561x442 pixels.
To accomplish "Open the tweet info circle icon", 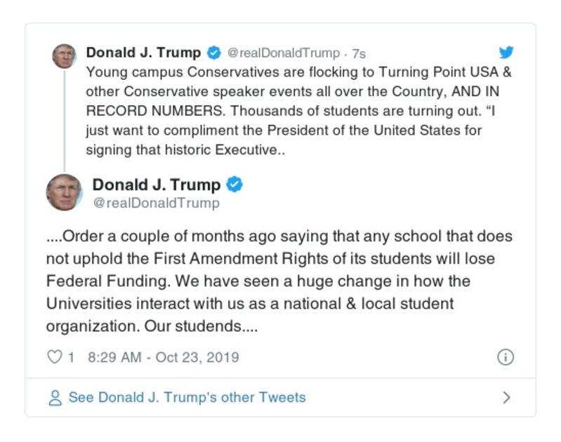I will tap(506, 357).
